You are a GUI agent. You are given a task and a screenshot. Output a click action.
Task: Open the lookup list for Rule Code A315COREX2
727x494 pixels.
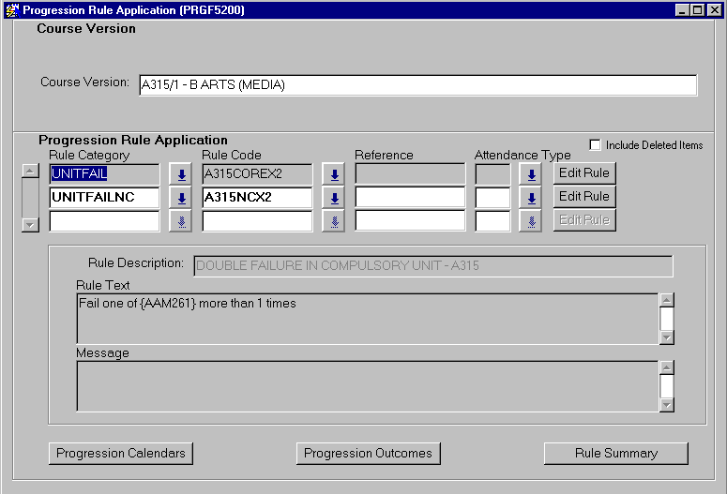coord(334,174)
